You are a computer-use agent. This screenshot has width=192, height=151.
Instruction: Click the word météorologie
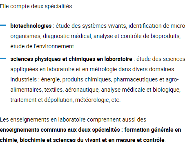click(x=92, y=100)
